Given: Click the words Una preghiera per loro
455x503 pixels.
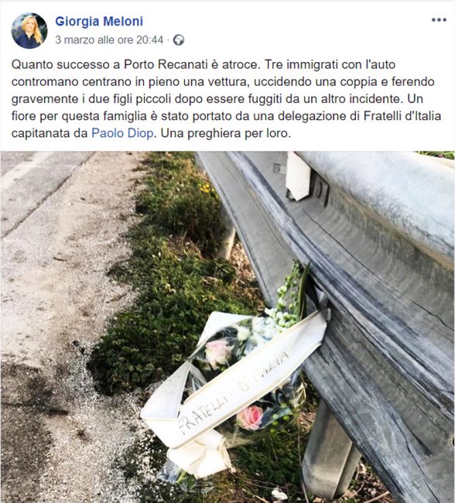Looking at the screenshot, I should point(226,133).
